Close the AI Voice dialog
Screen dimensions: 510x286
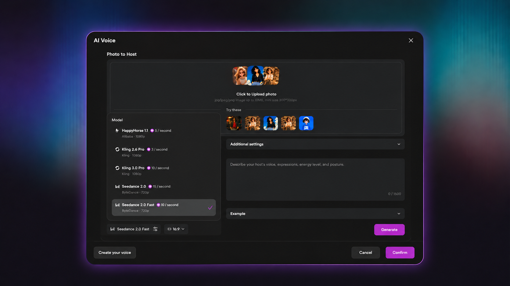411,40
